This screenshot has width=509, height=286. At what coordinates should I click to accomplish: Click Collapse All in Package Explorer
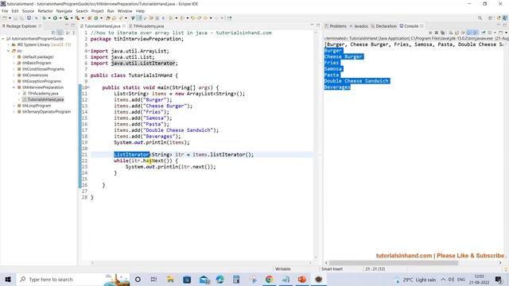(53, 33)
